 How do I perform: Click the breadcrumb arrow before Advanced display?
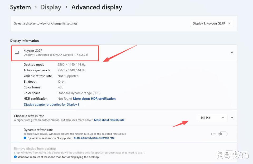[x=66, y=7]
